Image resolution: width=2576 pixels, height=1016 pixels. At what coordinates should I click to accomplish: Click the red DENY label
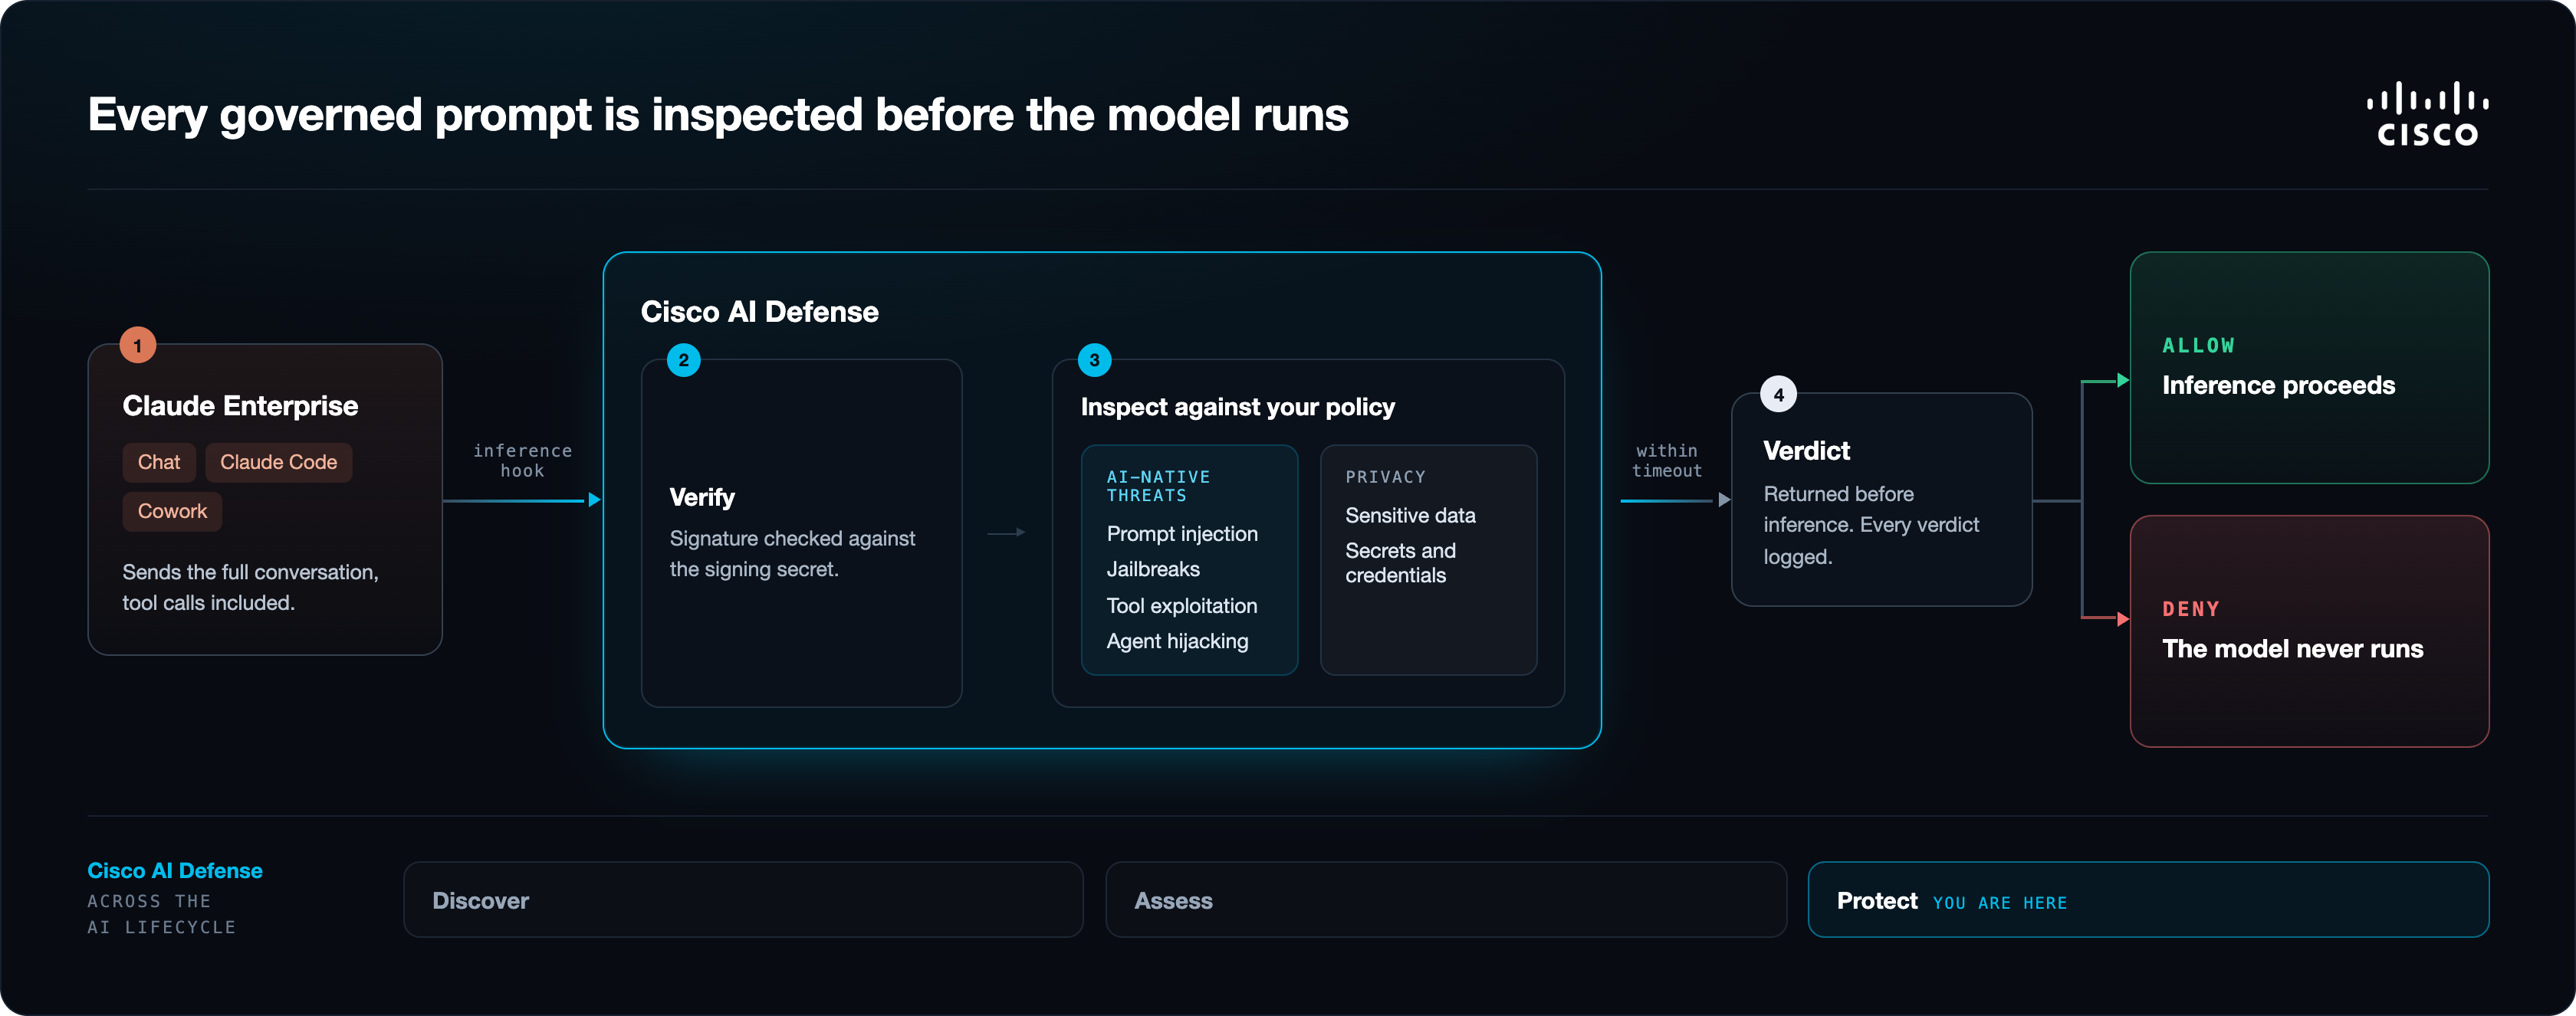2190,609
